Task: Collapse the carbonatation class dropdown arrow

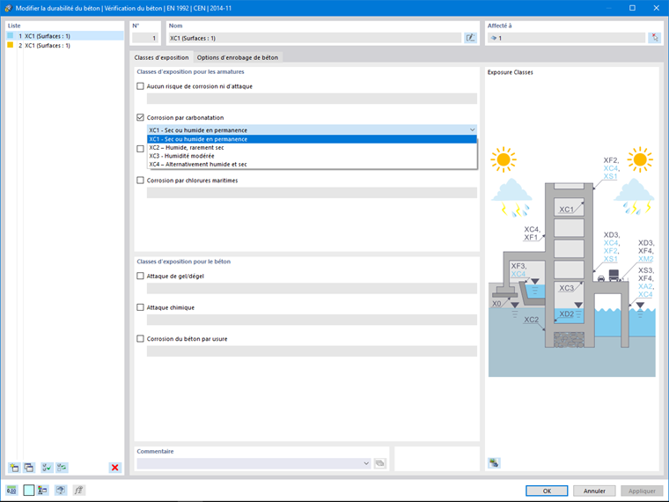Action: [x=473, y=129]
